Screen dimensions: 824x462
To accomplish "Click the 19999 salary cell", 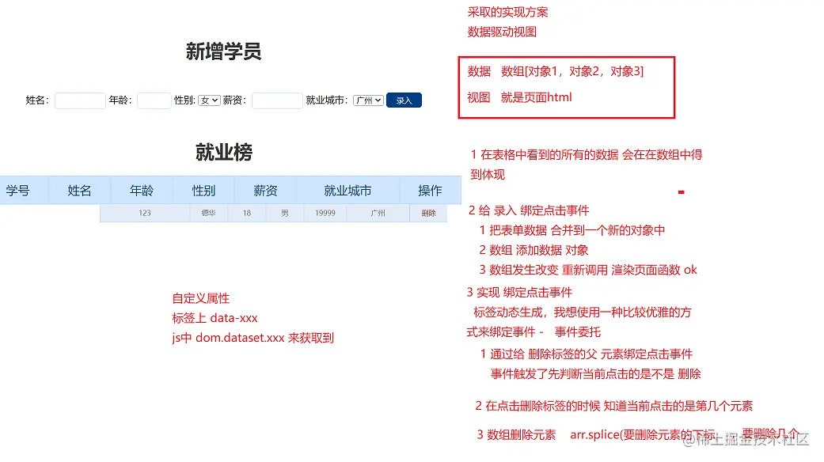I will [x=325, y=213].
